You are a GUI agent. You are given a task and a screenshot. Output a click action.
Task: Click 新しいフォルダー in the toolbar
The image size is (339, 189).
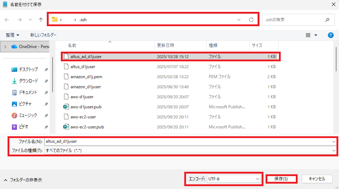[43, 35]
